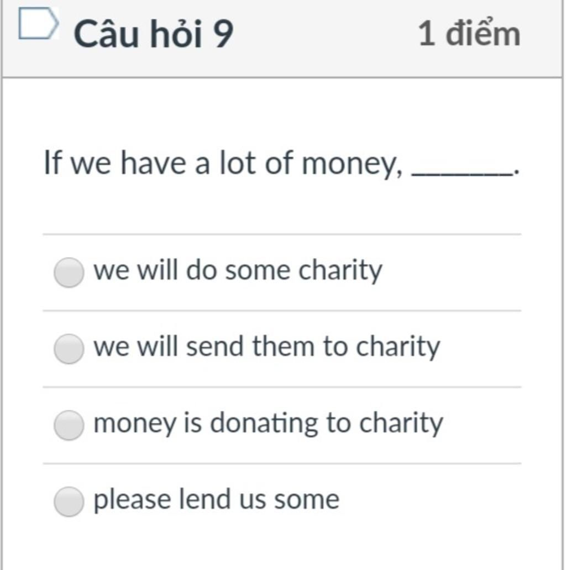Image resolution: width=566 pixels, height=570 pixels.
Task: Click the answer text 'we will do some charity'
Action: coord(238,270)
